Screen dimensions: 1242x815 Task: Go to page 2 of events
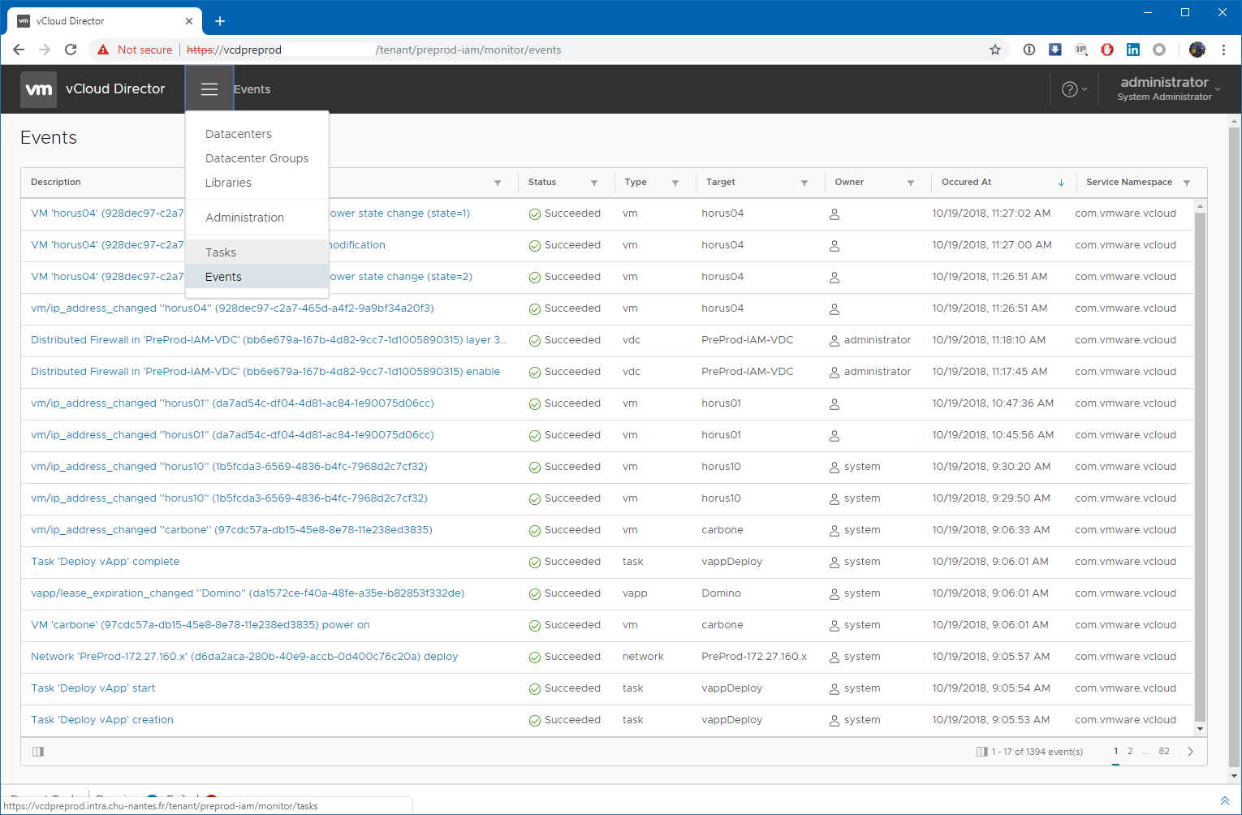(x=1130, y=751)
